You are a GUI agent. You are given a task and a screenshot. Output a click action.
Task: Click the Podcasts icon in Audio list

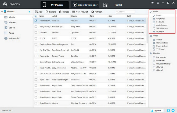(x=154, y=22)
